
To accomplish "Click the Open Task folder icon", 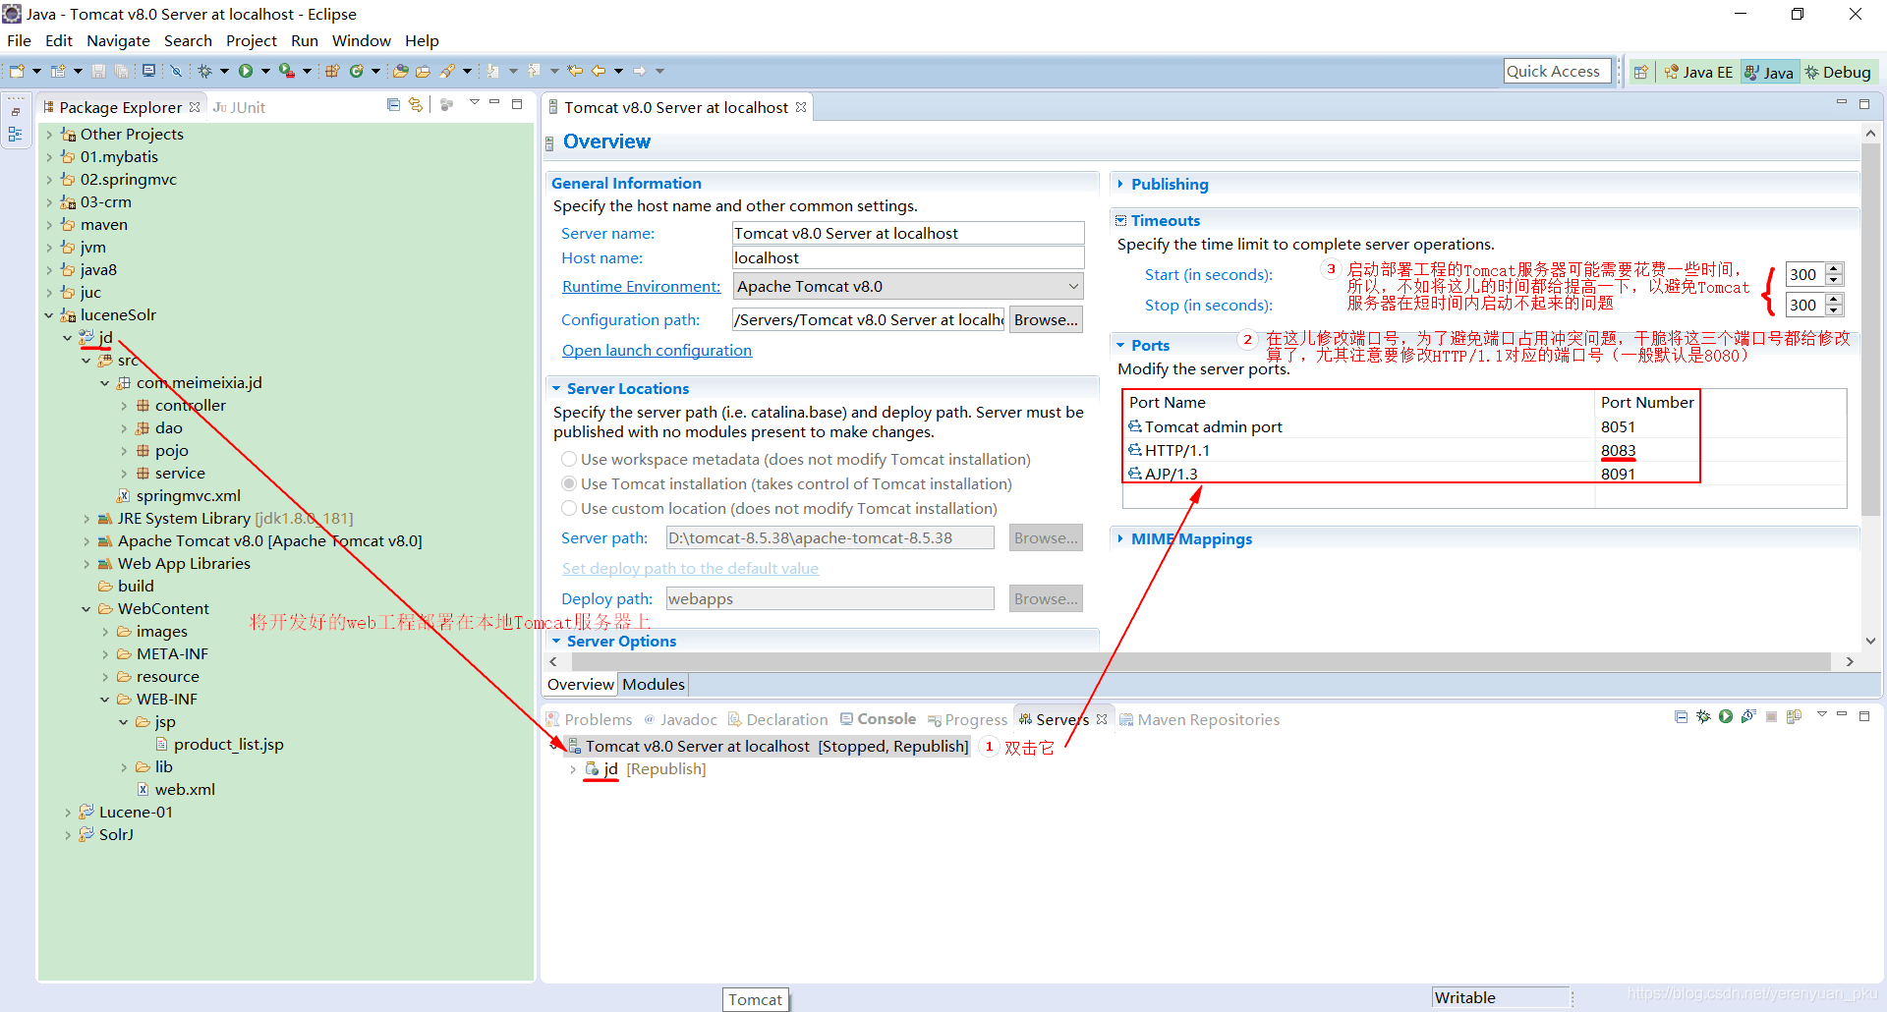I will point(424,71).
